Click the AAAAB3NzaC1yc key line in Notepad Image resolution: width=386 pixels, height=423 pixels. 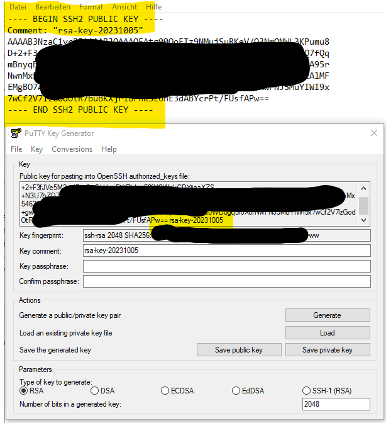168,42
